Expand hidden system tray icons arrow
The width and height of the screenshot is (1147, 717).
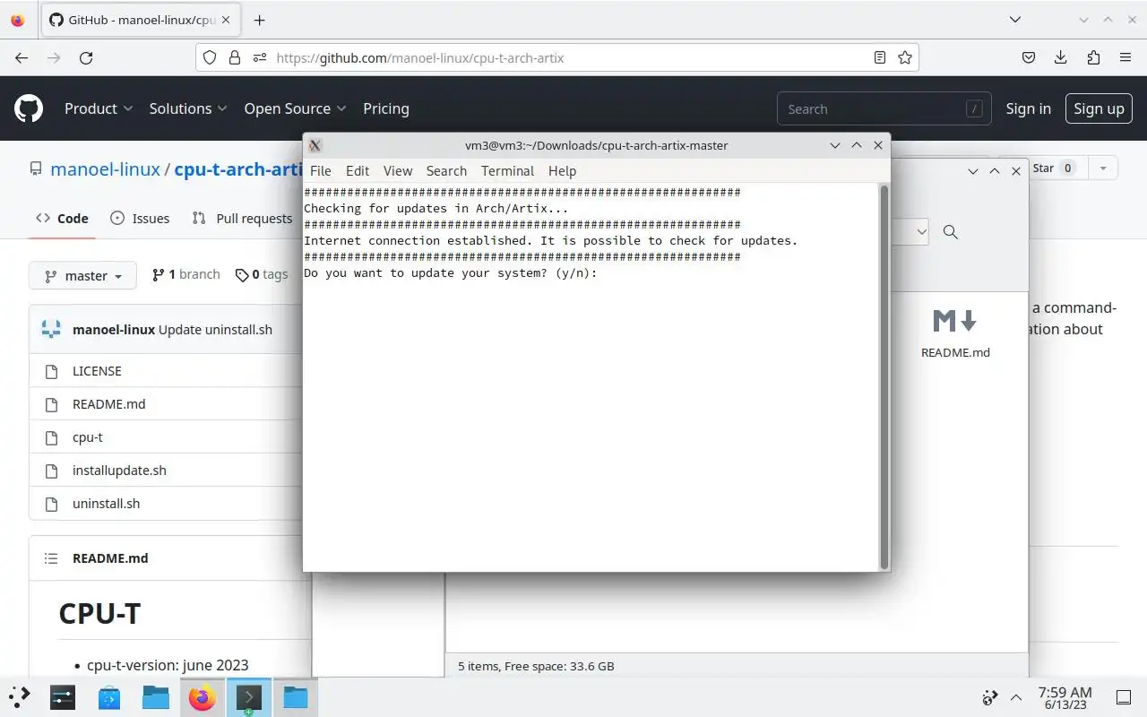point(1016,697)
